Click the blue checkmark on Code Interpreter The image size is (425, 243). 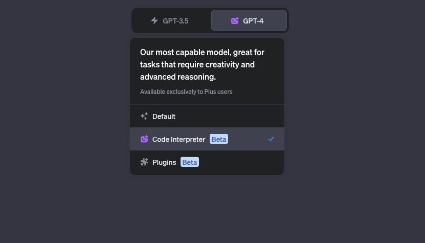click(271, 139)
